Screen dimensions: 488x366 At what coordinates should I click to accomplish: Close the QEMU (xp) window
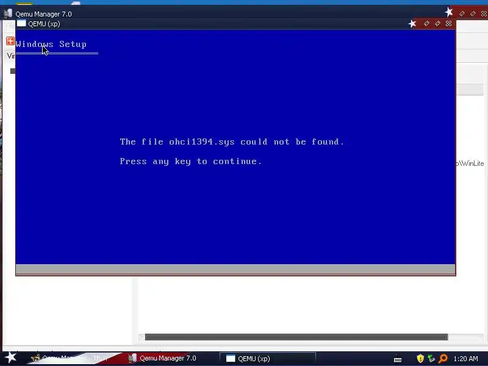point(448,24)
